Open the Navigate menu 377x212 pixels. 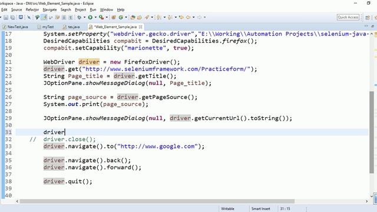click(49, 9)
